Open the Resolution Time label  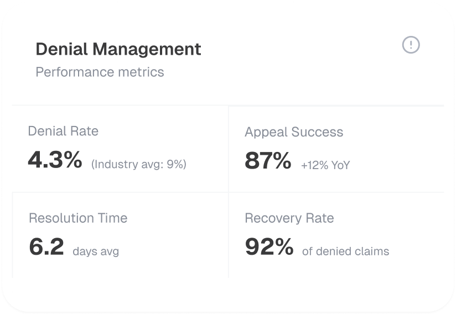click(x=78, y=218)
